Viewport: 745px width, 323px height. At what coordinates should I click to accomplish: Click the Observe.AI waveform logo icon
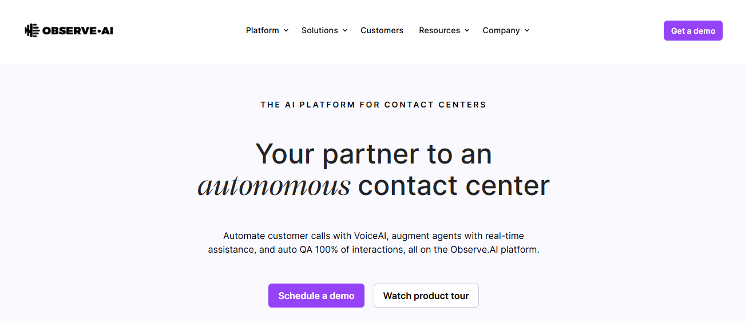[x=32, y=31]
